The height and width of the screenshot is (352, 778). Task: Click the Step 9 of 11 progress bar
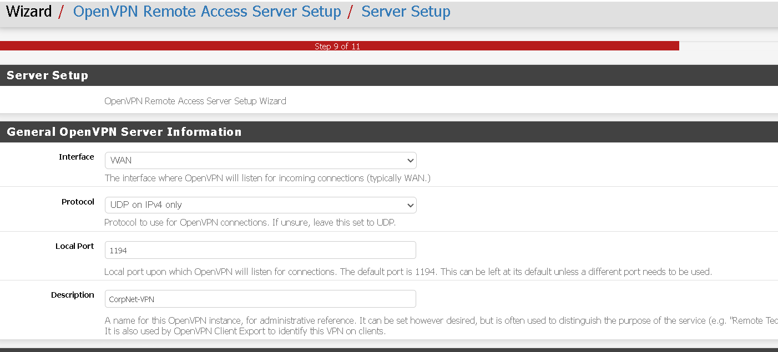click(337, 45)
